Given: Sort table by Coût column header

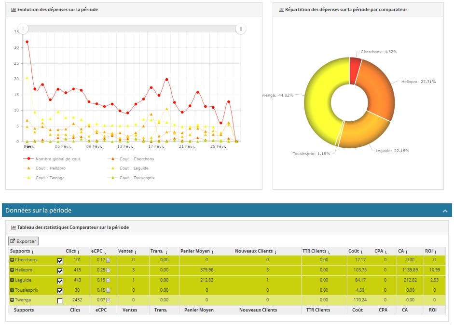Looking at the screenshot, I should click(x=355, y=251).
